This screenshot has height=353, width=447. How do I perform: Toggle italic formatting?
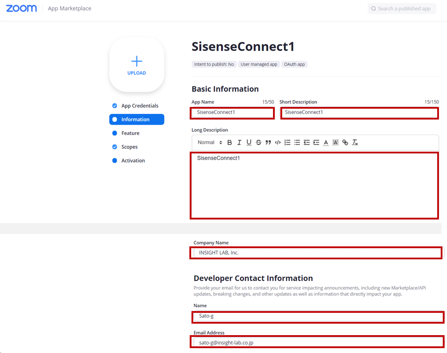coord(239,142)
